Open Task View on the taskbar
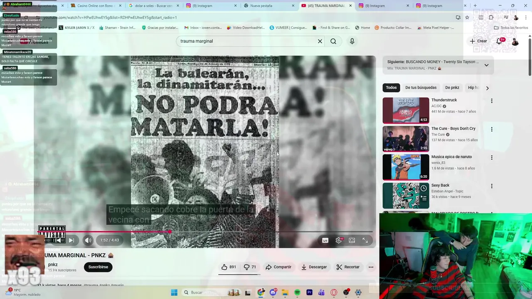Screen dimensions: 532x299 tap(248, 293)
